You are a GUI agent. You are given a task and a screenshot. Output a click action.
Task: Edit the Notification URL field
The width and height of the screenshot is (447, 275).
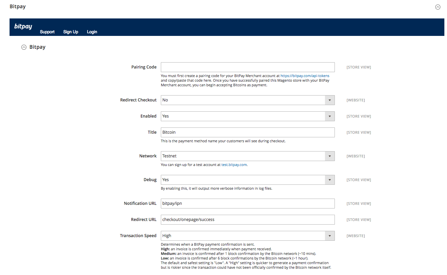pos(248,204)
